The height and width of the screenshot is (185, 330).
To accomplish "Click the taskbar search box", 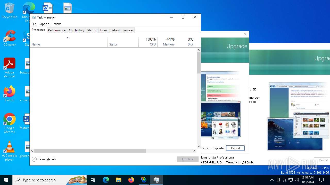I will 49,180.
